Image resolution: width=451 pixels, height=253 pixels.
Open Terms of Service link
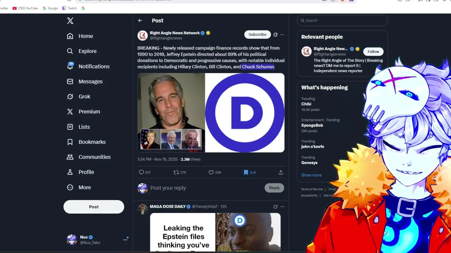click(x=312, y=189)
